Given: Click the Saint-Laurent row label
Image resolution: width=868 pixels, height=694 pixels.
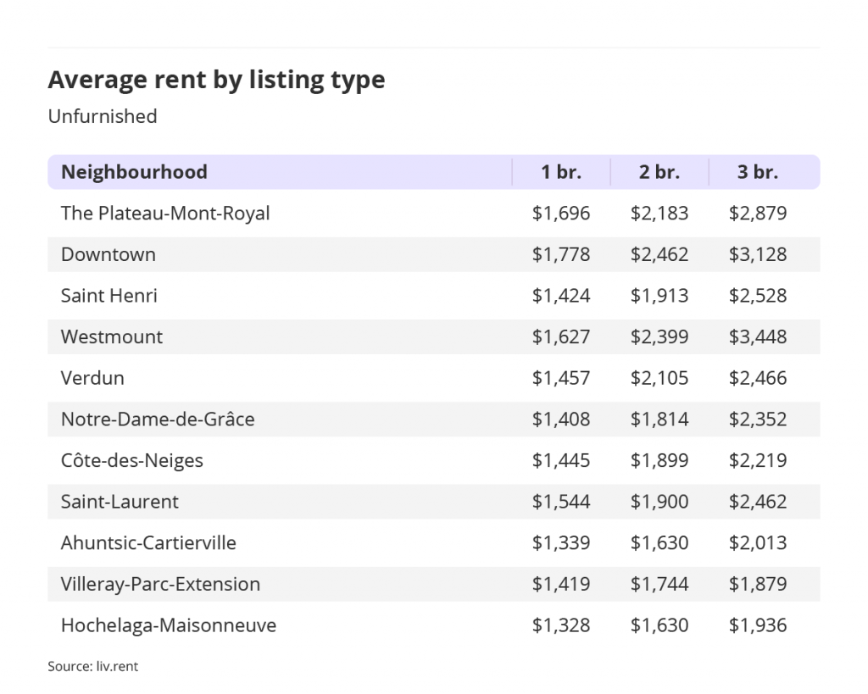Looking at the screenshot, I should (x=120, y=502).
